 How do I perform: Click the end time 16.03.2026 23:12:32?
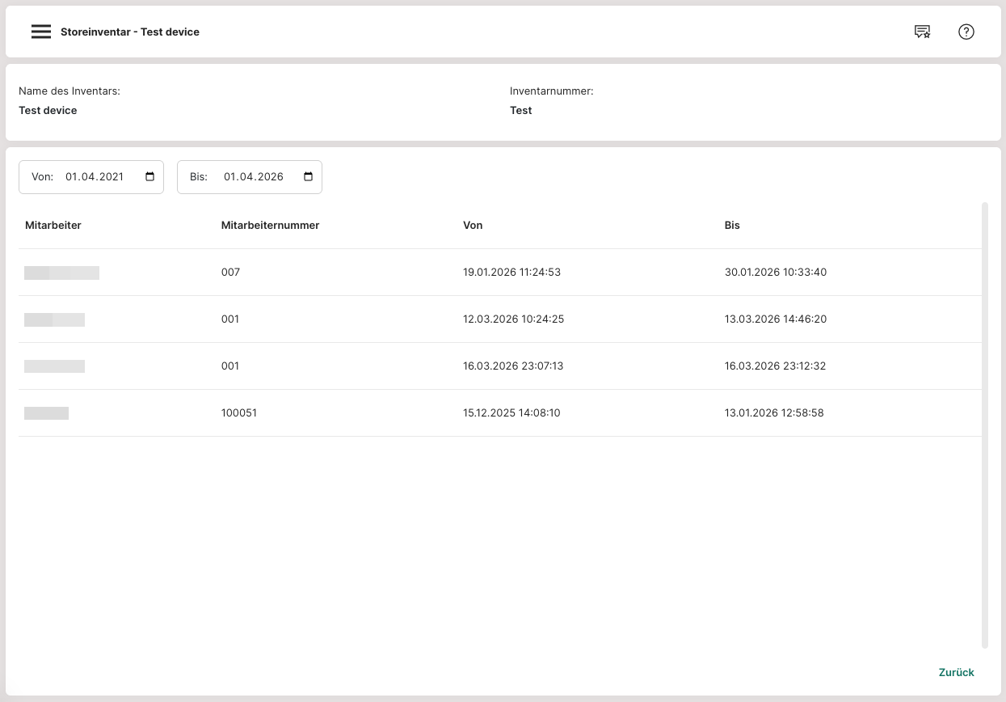(775, 366)
